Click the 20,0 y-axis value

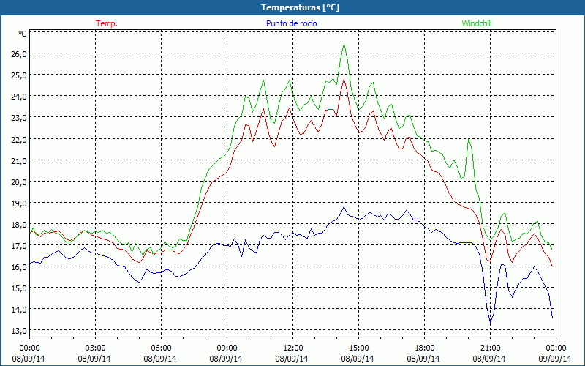19,182
